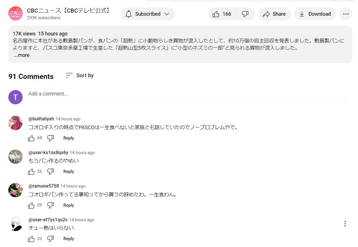Like @builtaliyah's comment
This screenshot has height=247, width=358.
[31, 138]
